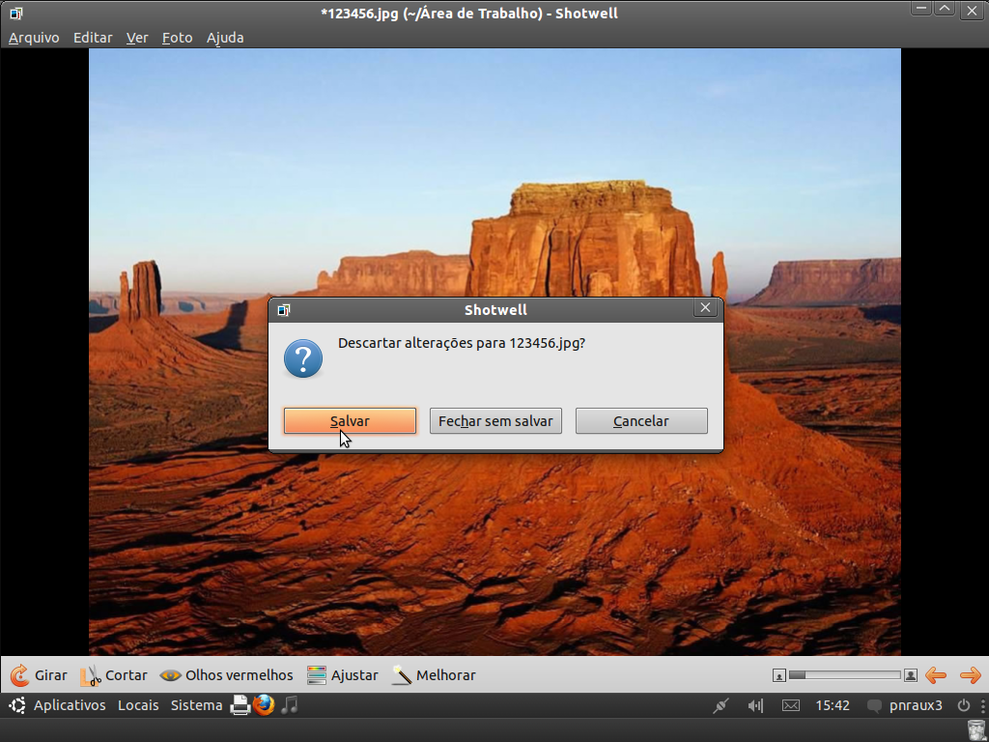This screenshot has width=989, height=742.
Task: Maximize the Shotwell main window
Action: (x=945, y=9)
